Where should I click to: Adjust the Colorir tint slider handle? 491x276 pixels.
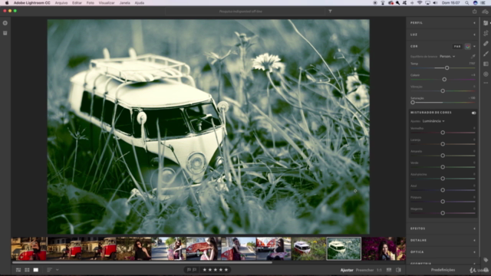coord(444,80)
